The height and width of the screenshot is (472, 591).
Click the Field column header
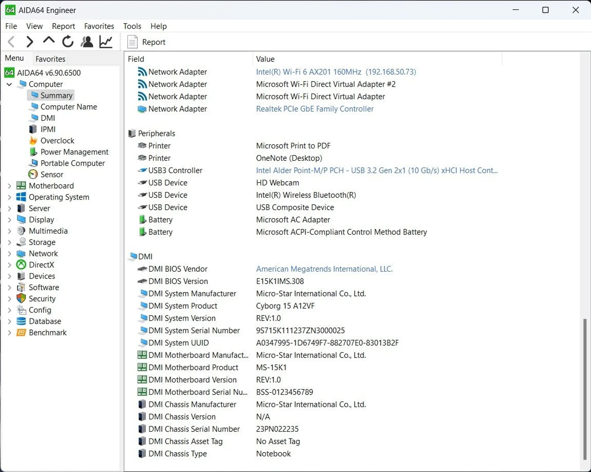point(189,59)
